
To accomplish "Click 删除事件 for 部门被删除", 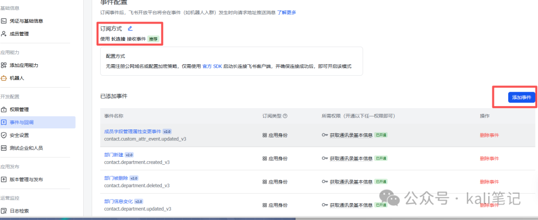I will [489, 182].
